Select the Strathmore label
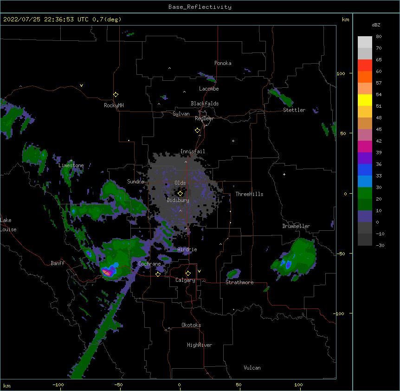This screenshot has width=400, height=391. pos(239,282)
